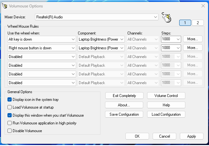Toggle Display icon in the system tray

pyautogui.click(x=9, y=100)
